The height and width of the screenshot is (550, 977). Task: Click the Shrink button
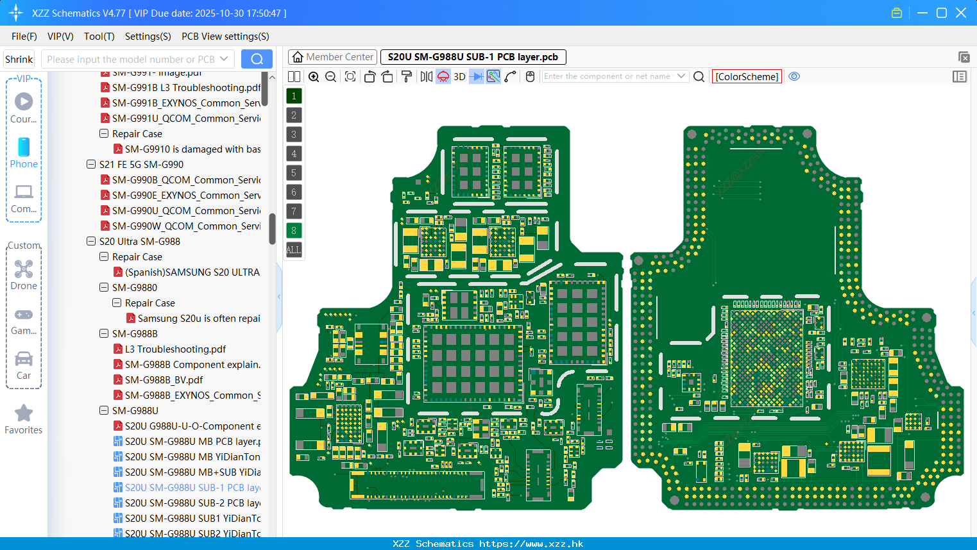coord(19,59)
